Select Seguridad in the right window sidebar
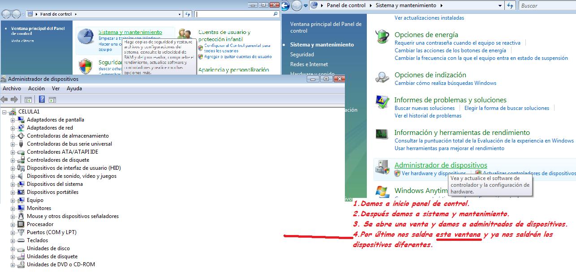Image resolution: width=576 pixels, height=277 pixels. click(x=302, y=55)
